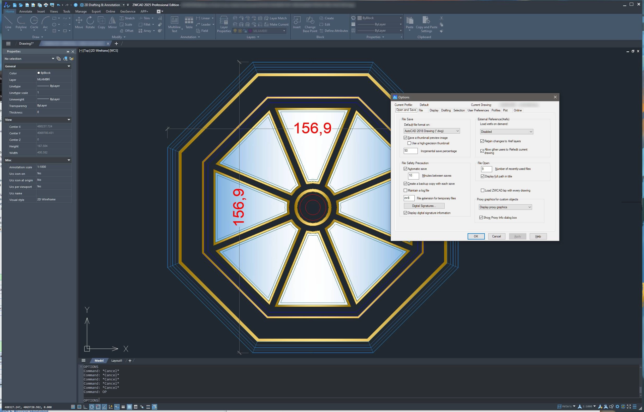
Task: Click the Insert block icon
Action: 296,22
